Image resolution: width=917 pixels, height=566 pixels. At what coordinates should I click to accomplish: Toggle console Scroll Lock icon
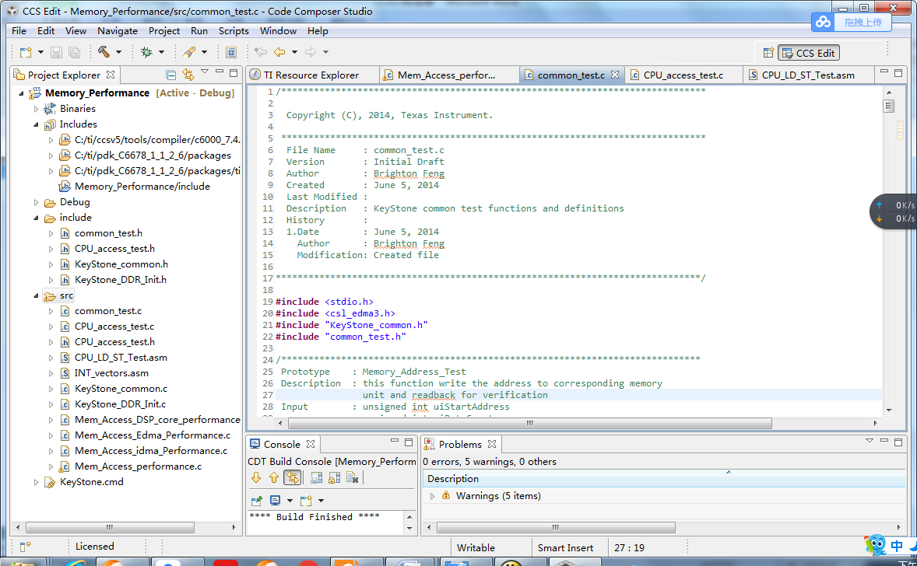tap(334, 478)
